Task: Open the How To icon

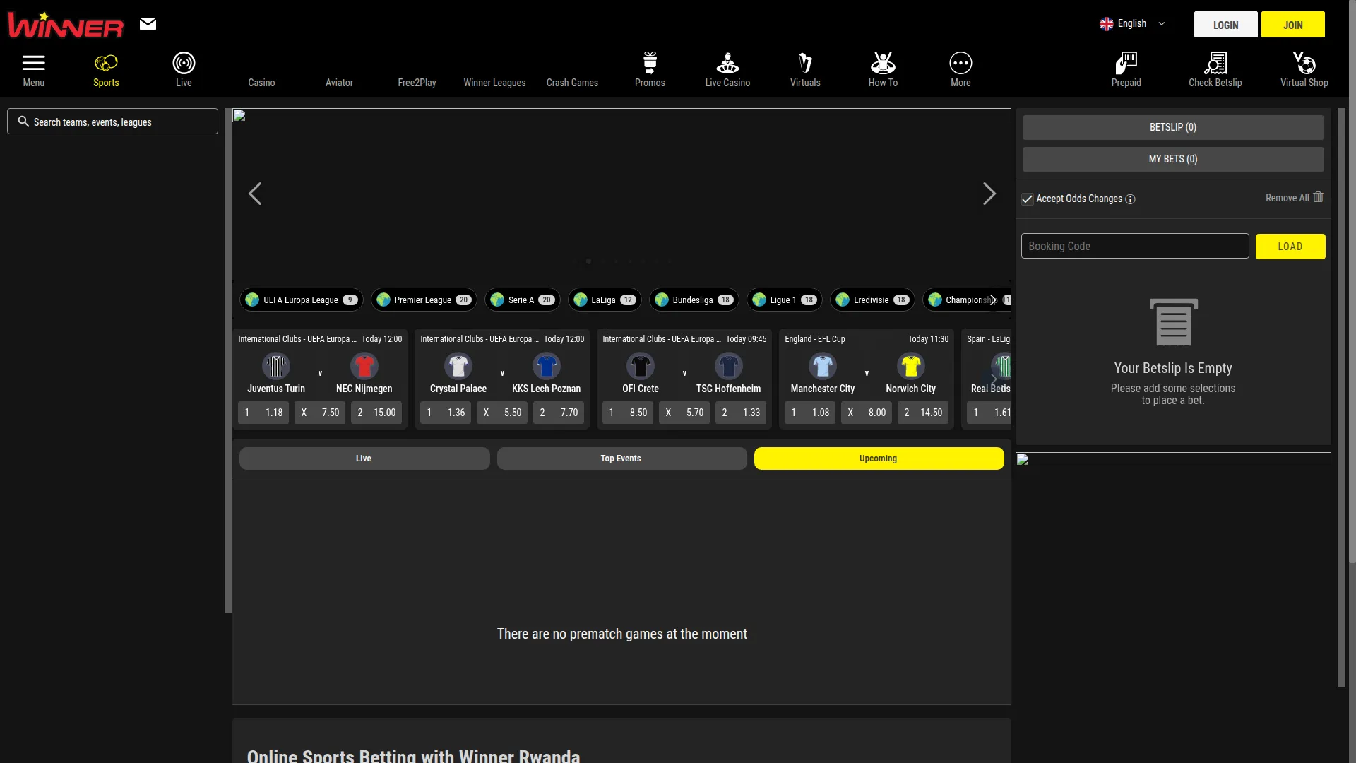Action: point(883,63)
